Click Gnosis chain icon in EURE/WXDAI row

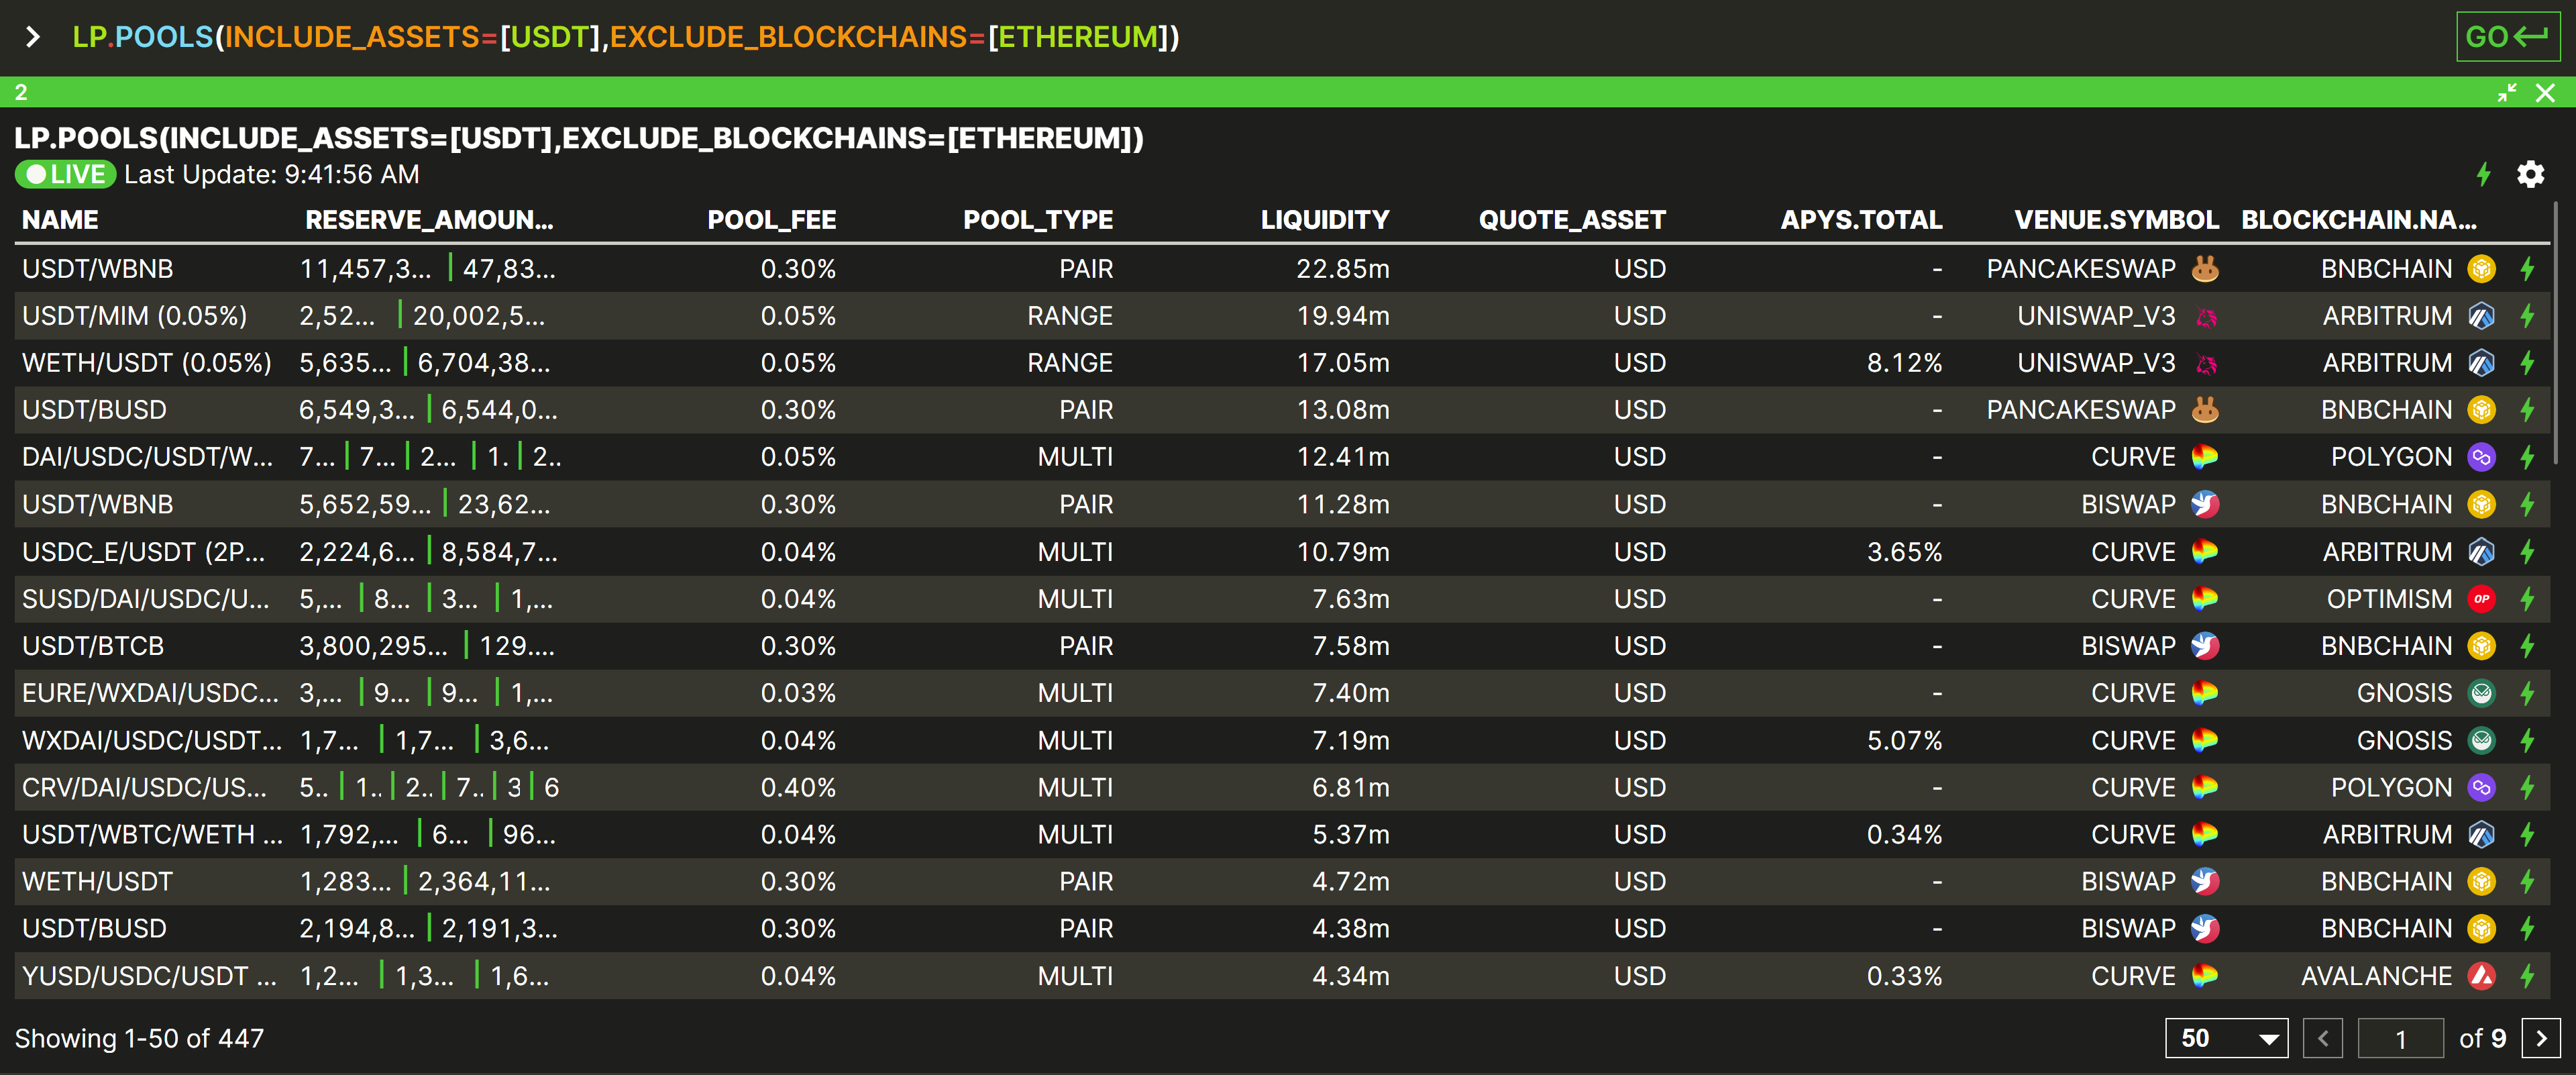click(2481, 693)
